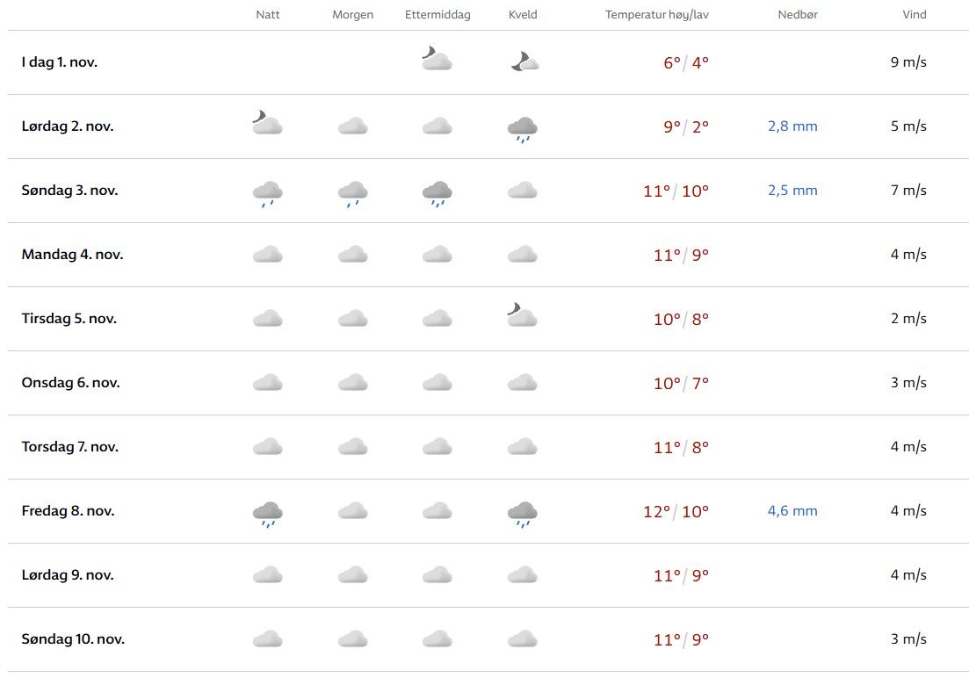Click Fredag 8. nov. night rain icon
969x678 pixels.
point(267,513)
